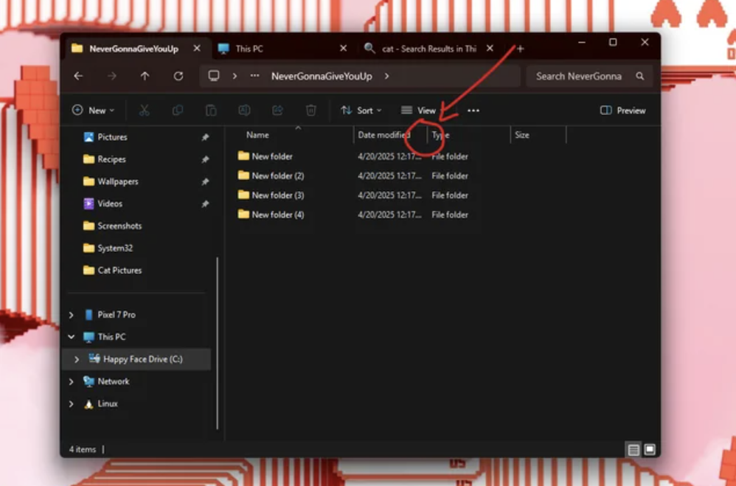Refresh the current folder
The image size is (736, 486).
tap(178, 76)
